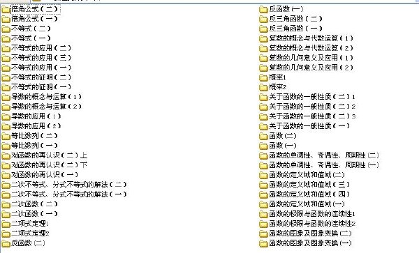The width and height of the screenshot is (419, 253).
Task: Click the folder icon beside 复数的概念与代数运算（1）
Action: click(263, 38)
